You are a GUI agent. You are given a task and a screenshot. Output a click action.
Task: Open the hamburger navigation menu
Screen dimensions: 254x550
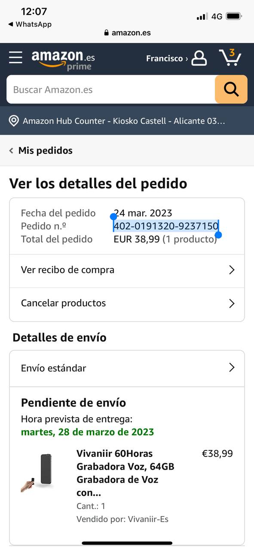pyautogui.click(x=15, y=58)
